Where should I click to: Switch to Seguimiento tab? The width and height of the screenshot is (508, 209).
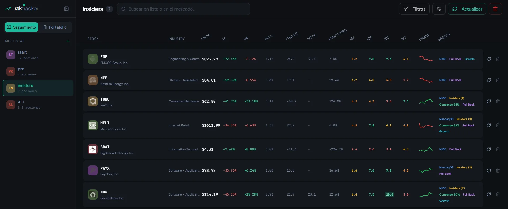click(21, 27)
